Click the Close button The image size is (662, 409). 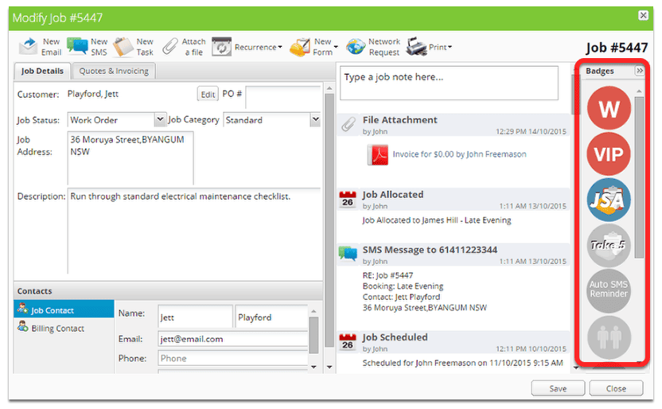pos(616,388)
